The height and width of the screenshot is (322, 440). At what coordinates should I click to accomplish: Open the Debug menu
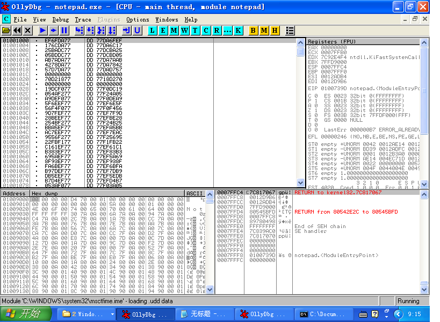click(61, 20)
